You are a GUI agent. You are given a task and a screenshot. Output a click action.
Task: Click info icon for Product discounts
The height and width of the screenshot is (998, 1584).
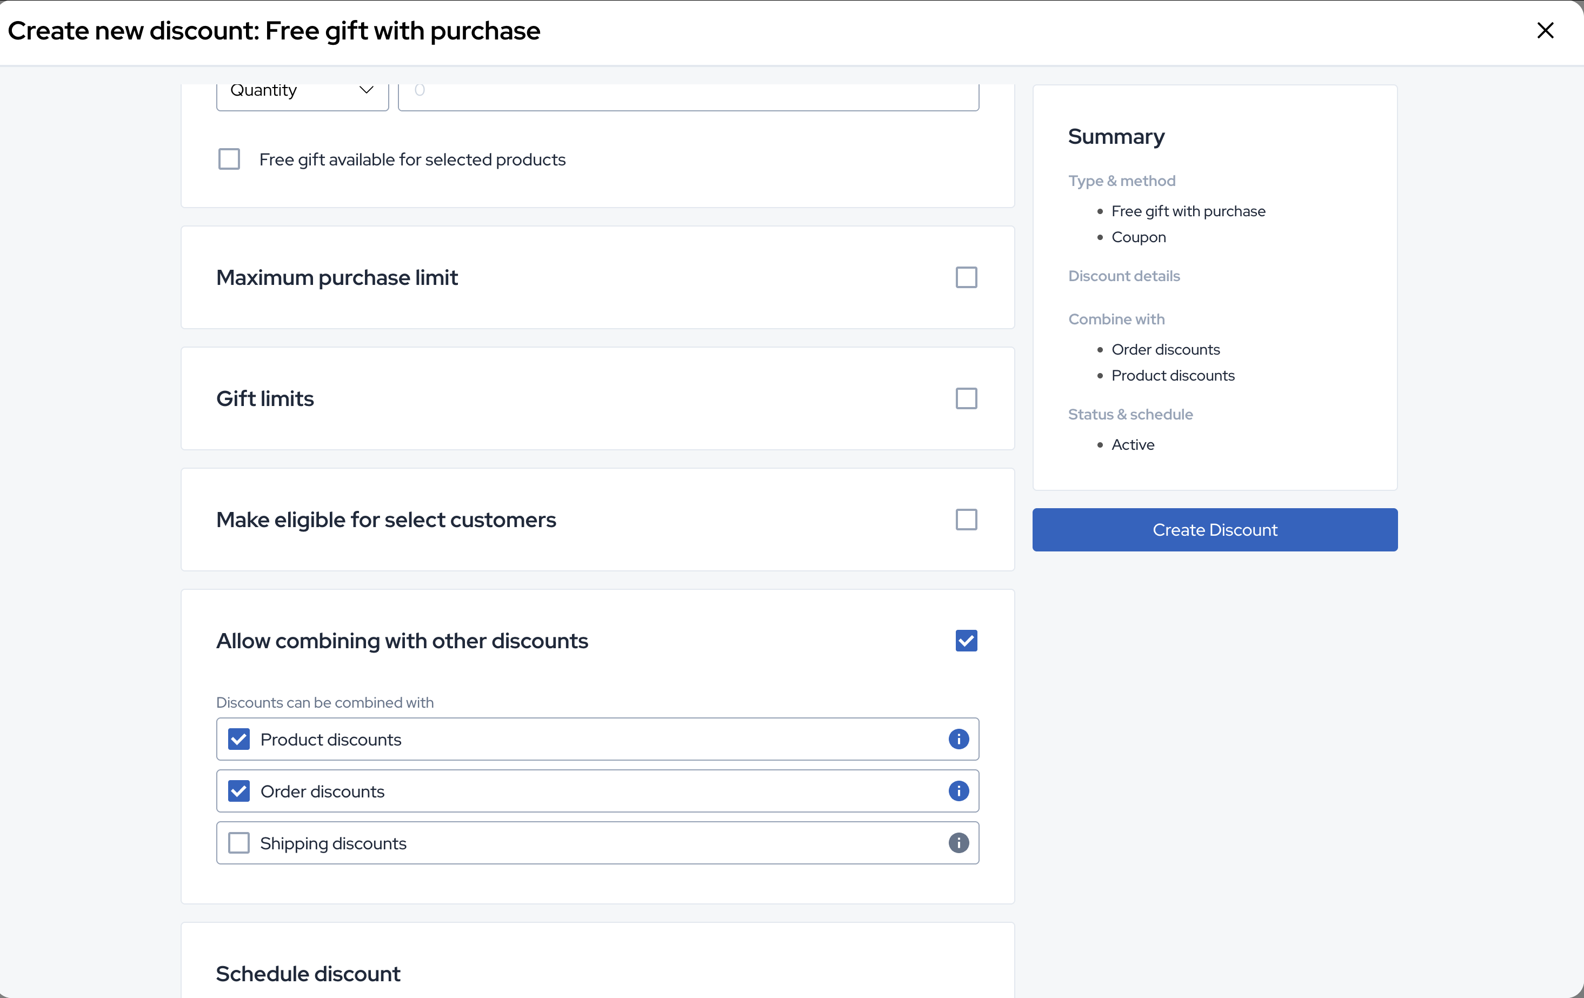click(x=959, y=739)
